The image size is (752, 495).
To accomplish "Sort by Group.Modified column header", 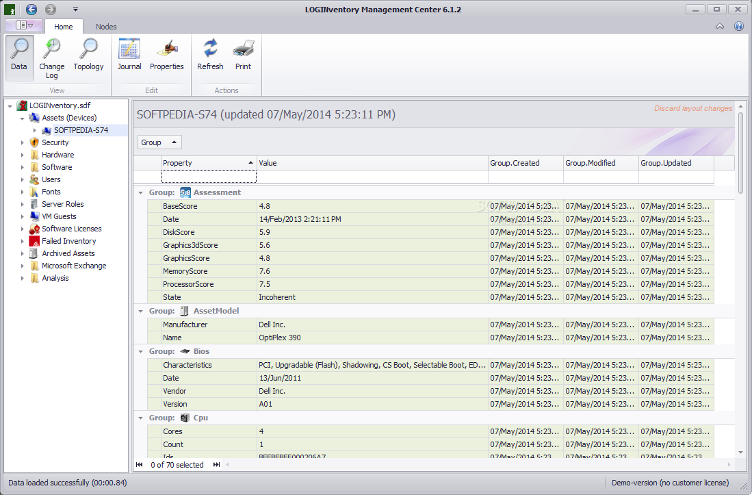I will [x=601, y=163].
